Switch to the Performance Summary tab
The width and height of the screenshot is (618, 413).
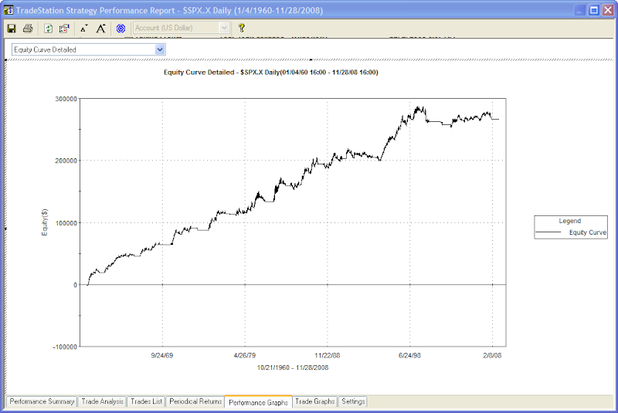[x=42, y=401]
